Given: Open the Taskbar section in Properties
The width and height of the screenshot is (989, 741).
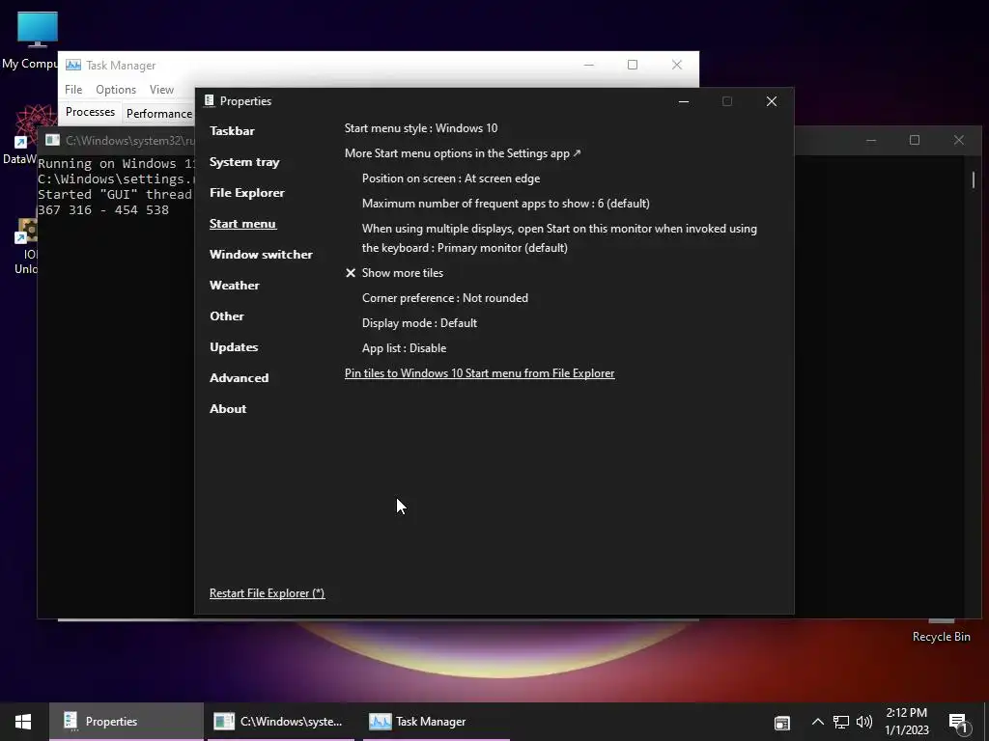Looking at the screenshot, I should [x=232, y=131].
